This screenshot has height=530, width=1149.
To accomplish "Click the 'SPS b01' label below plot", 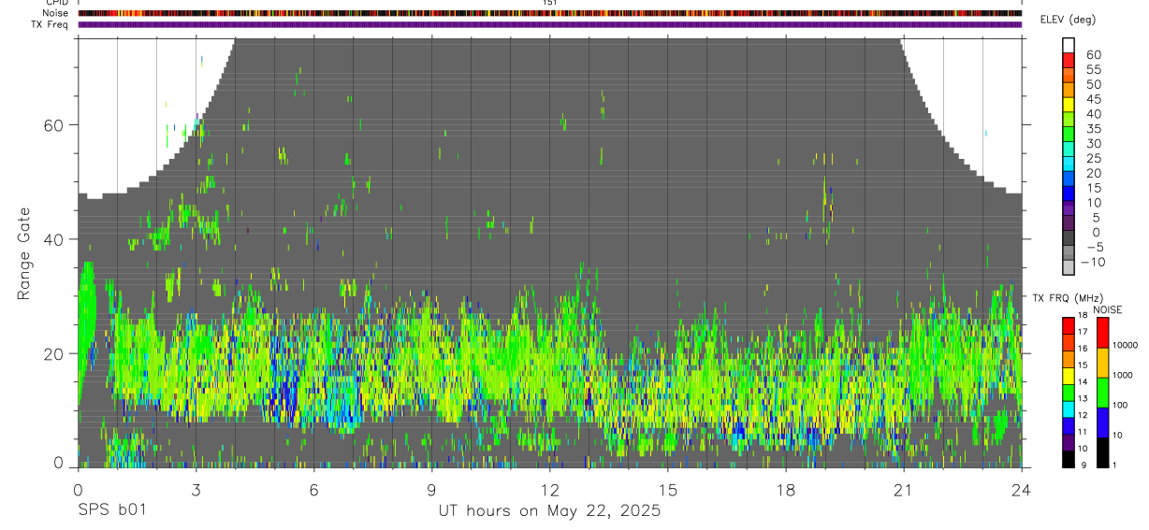I will point(111,510).
